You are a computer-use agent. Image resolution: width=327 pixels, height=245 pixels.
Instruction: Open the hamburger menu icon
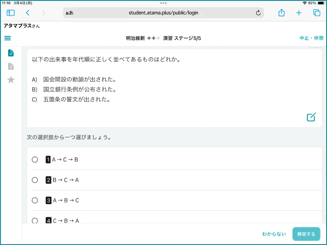[x=7, y=38]
